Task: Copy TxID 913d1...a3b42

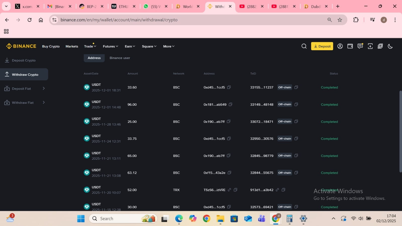Action: [283, 190]
